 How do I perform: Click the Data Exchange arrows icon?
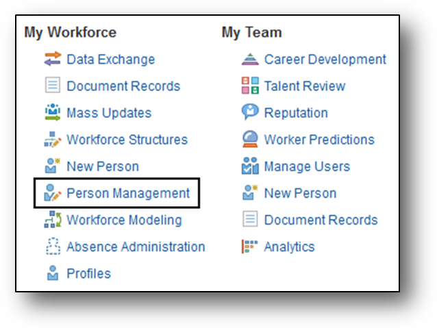[53, 60]
